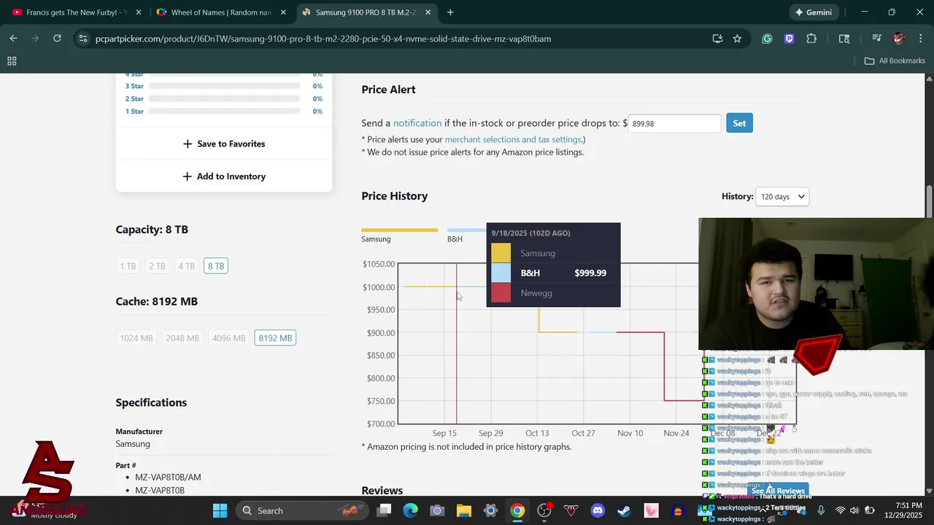Image resolution: width=934 pixels, height=525 pixels.
Task: Open a new browser tab
Action: pyautogui.click(x=450, y=12)
